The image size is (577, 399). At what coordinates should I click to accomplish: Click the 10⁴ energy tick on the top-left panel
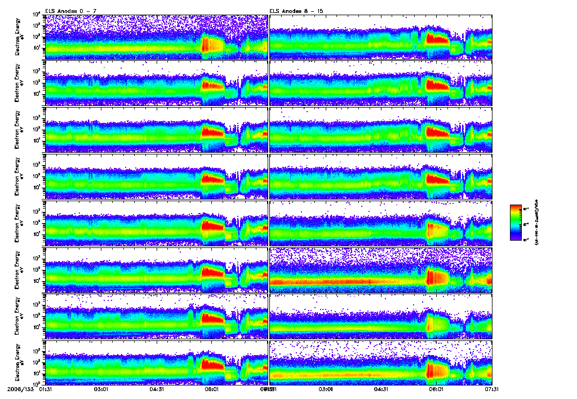click(x=37, y=14)
